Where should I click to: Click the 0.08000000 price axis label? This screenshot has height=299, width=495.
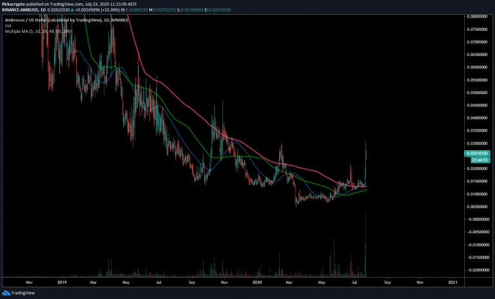pos(478,16)
